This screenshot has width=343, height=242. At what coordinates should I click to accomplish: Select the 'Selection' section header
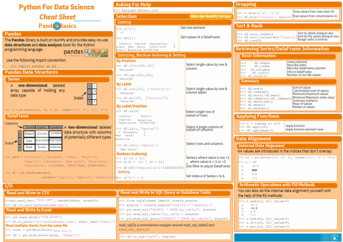126,16
